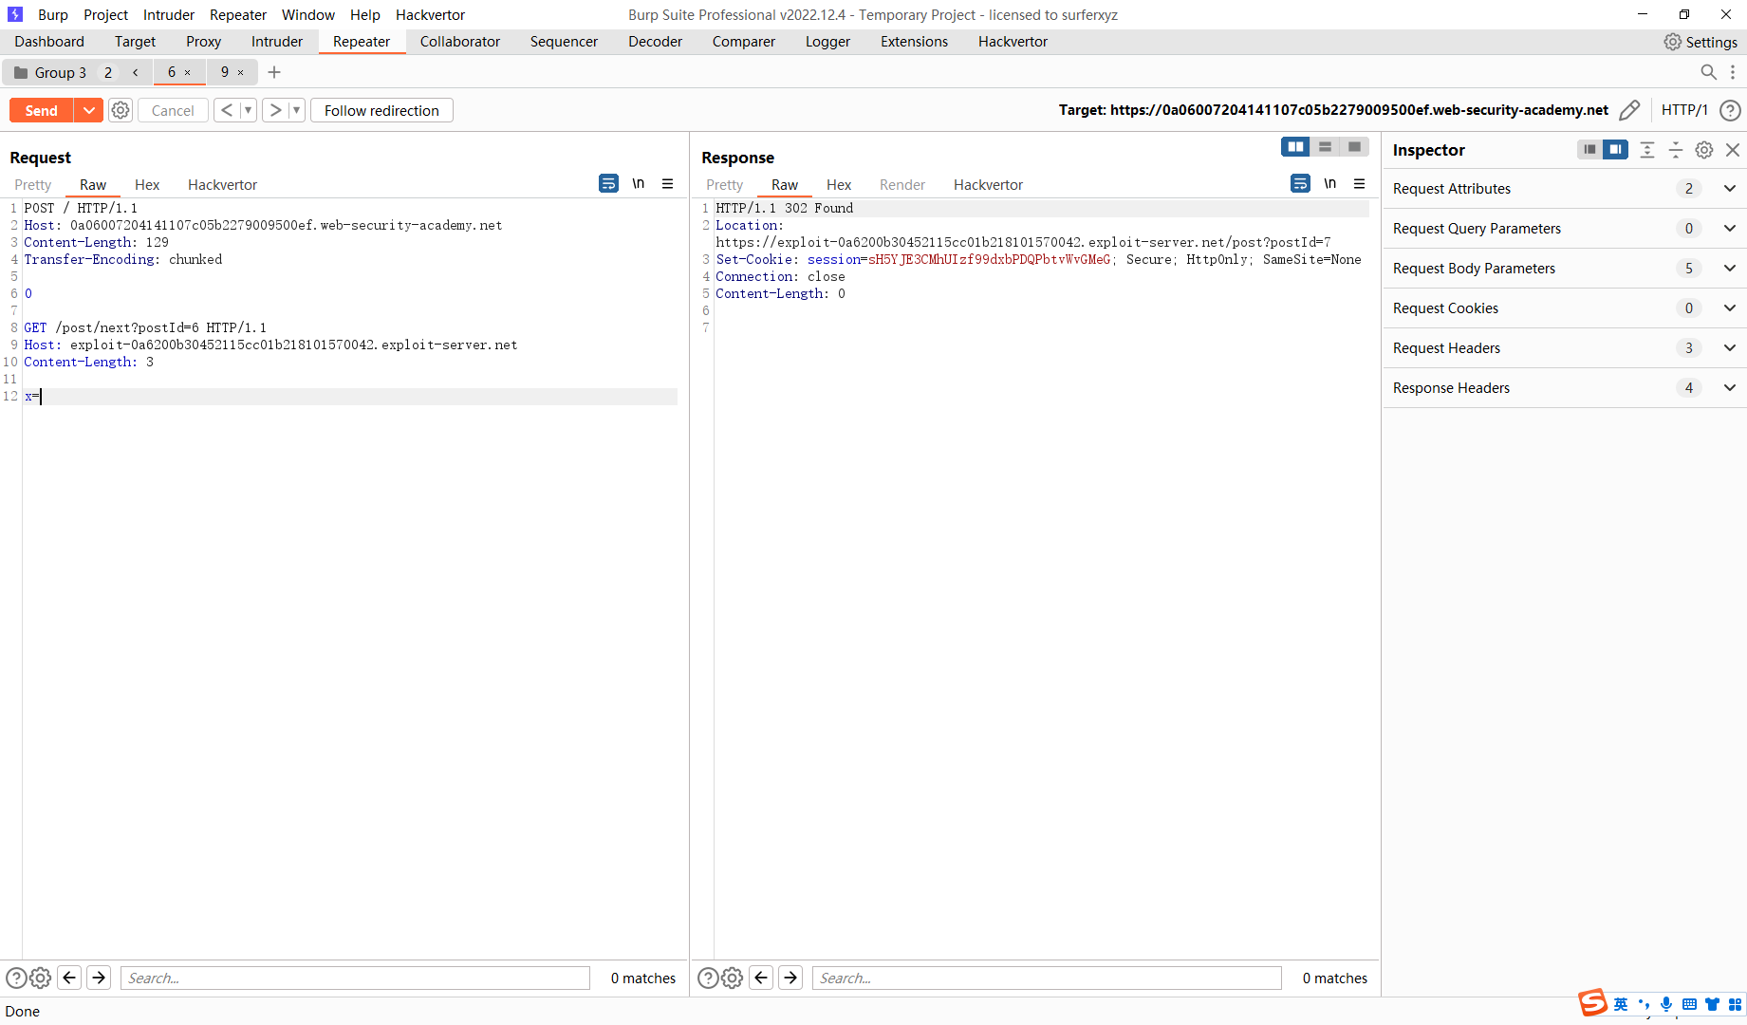Open Response editor hamburger menu
The height and width of the screenshot is (1025, 1747).
click(1360, 184)
